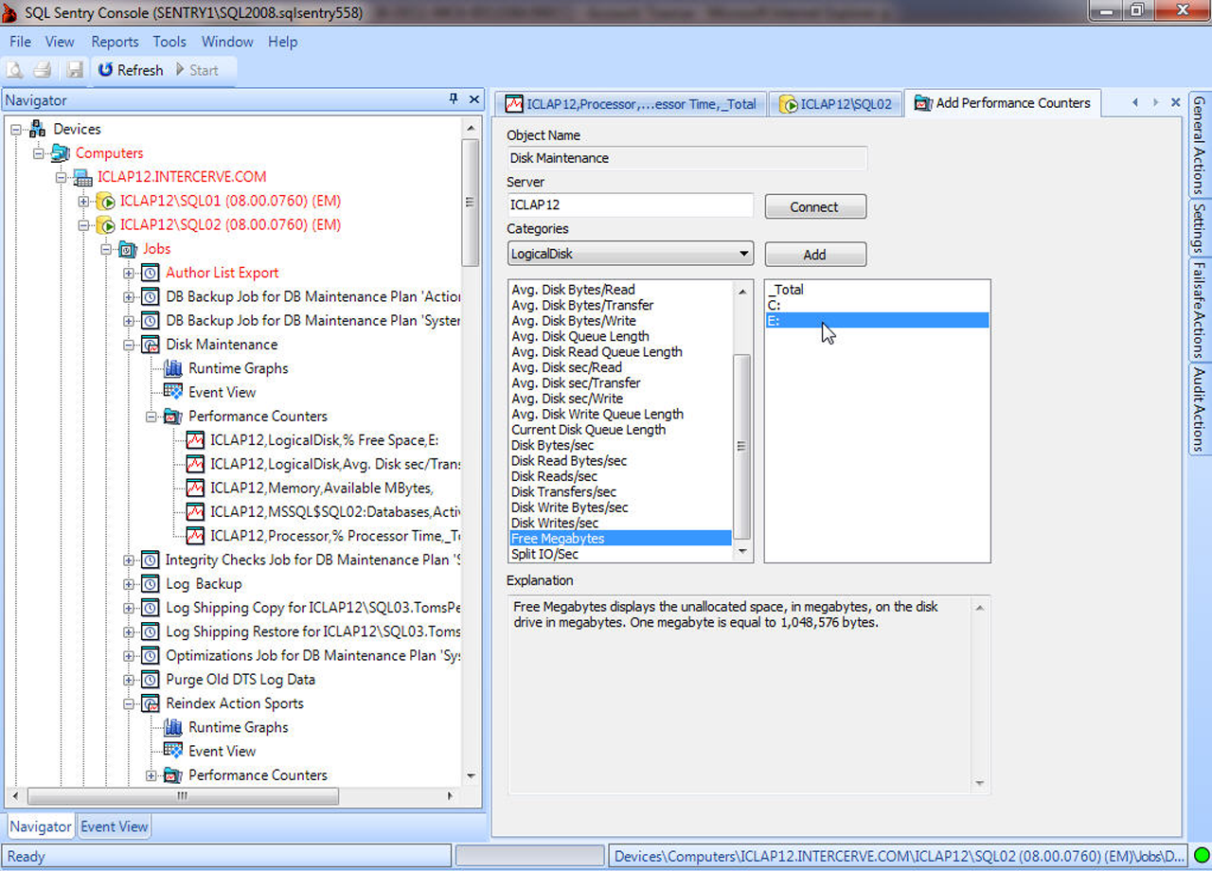Click Performance Counters icon under Disk Maintenance

(172, 417)
